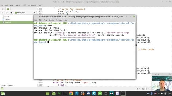Open the C language selector dropdown
Viewport: 172px width, 96px height.
(138, 89)
